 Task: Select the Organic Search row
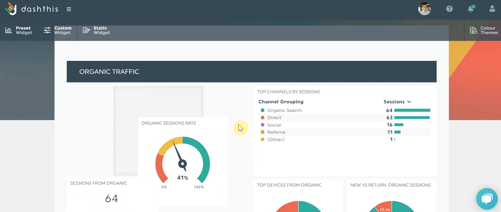pos(344,110)
